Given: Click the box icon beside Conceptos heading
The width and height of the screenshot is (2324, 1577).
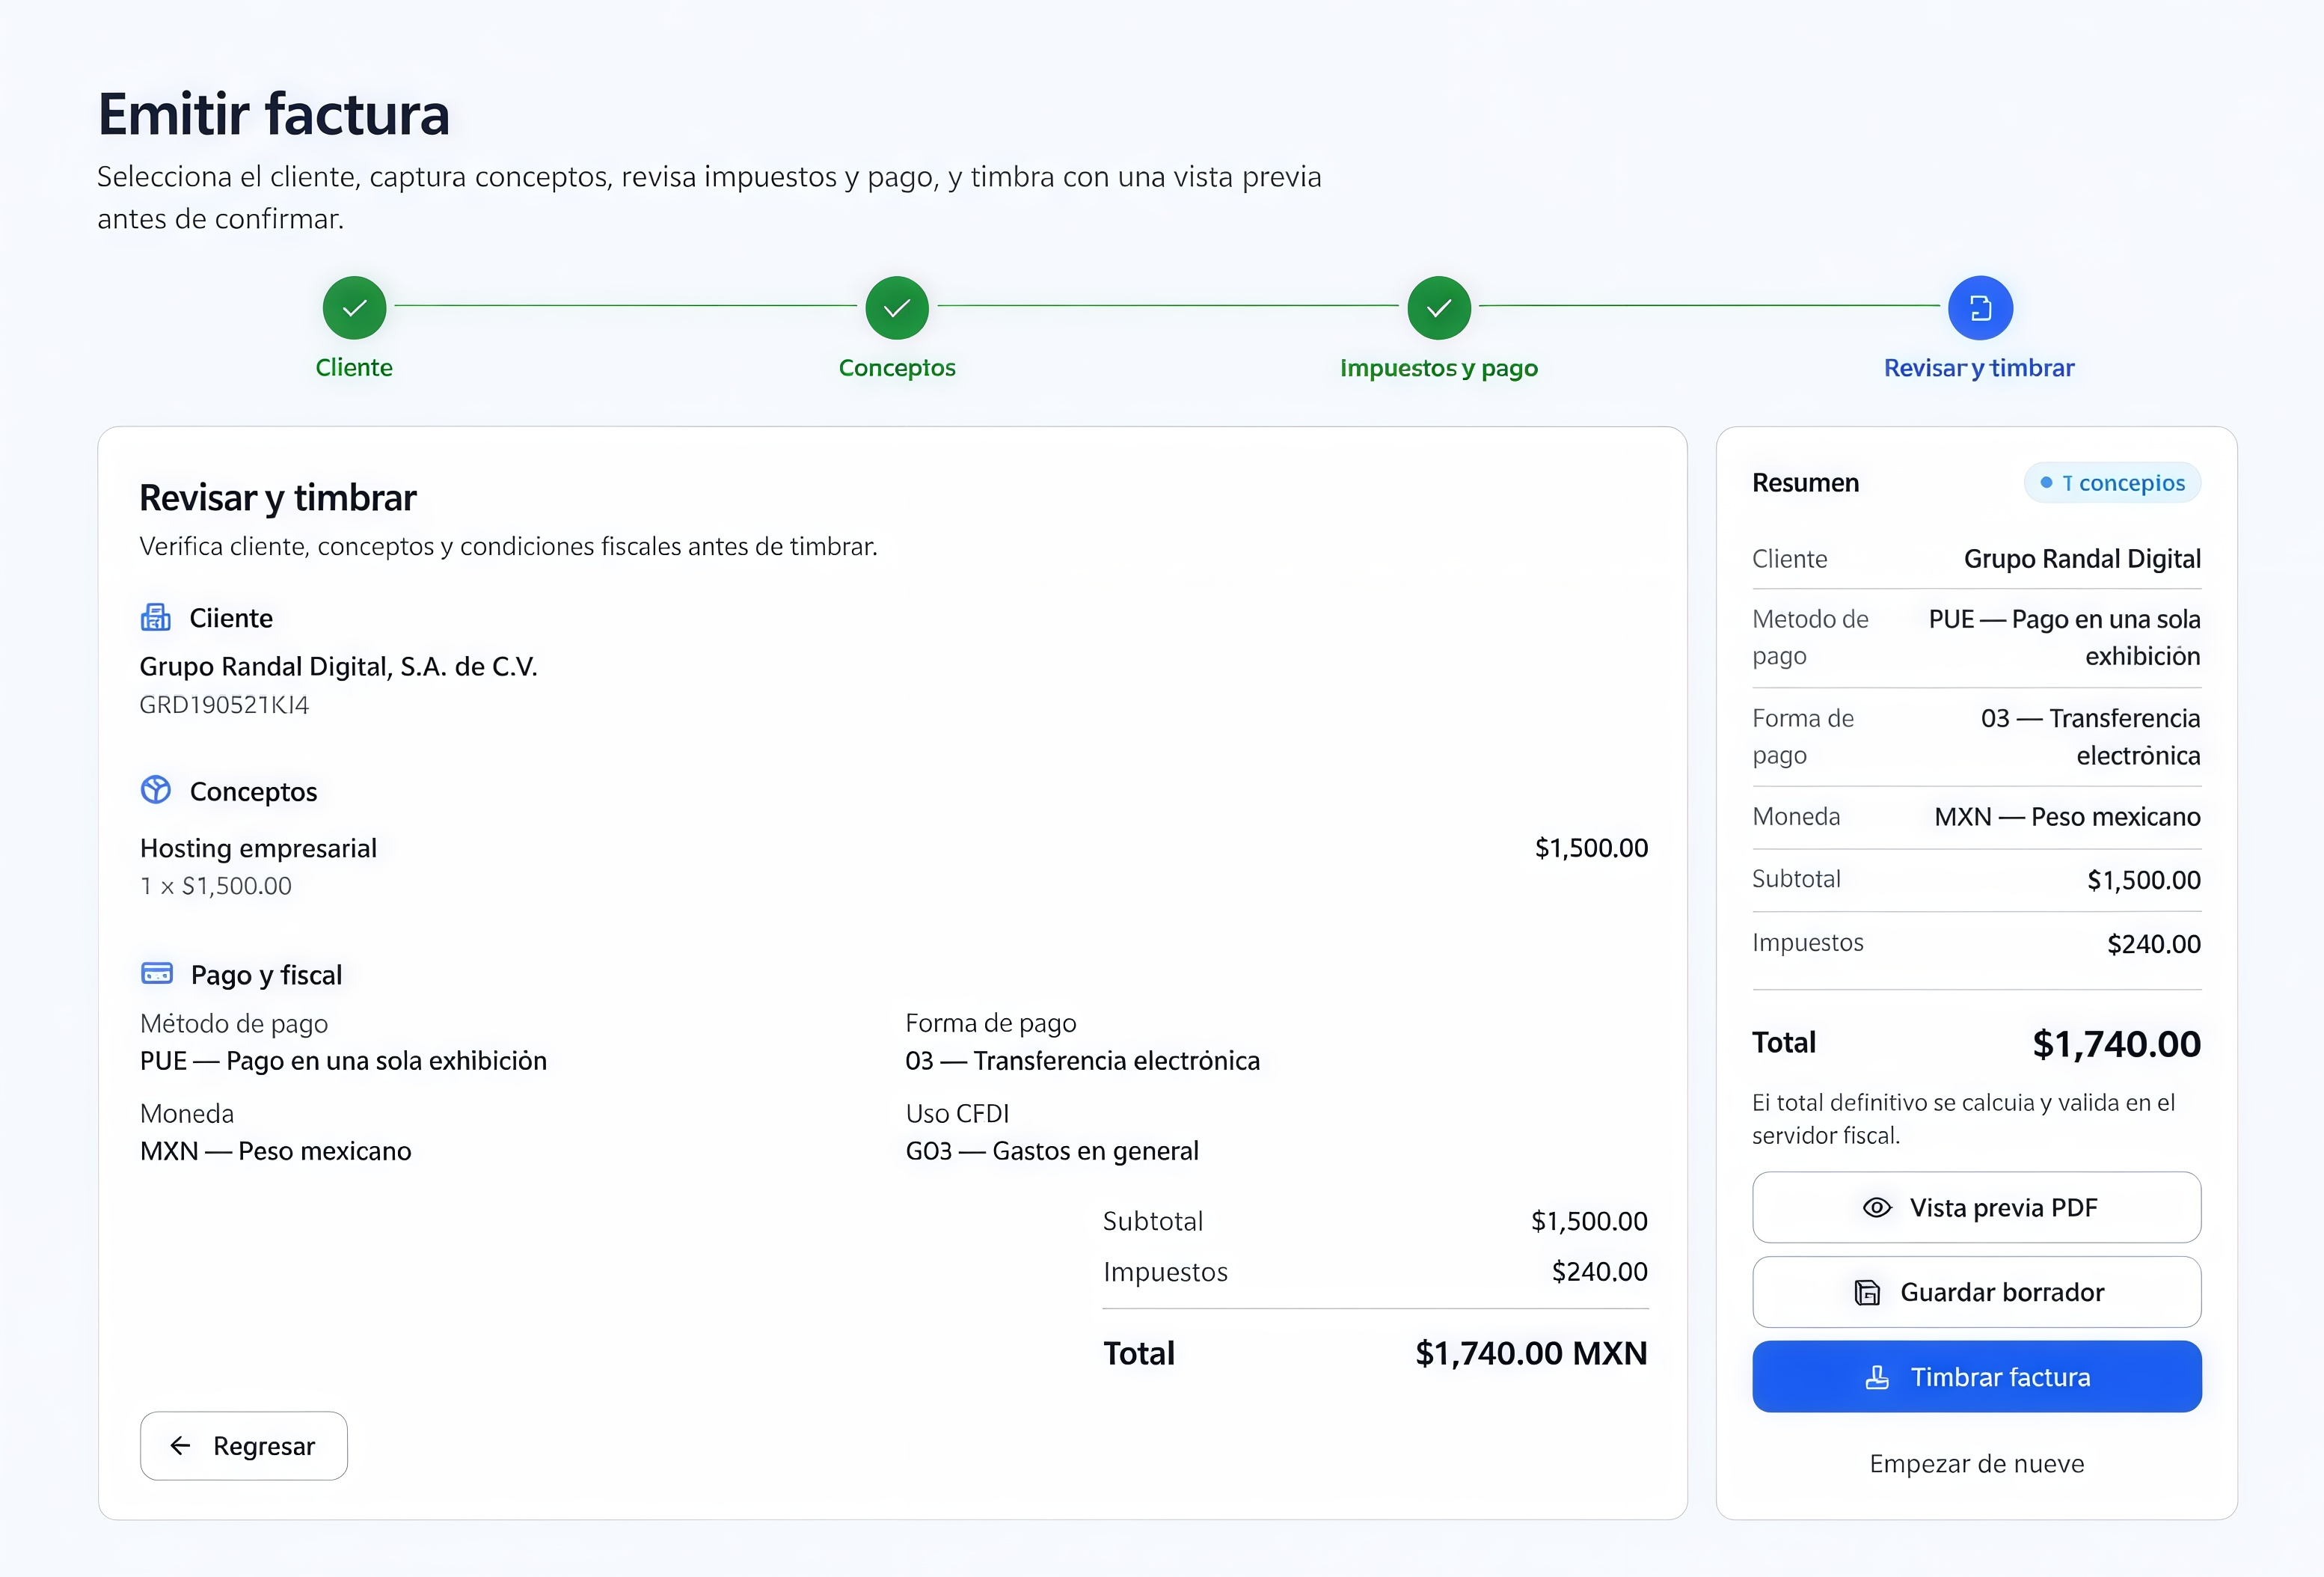Looking at the screenshot, I should tap(156, 789).
